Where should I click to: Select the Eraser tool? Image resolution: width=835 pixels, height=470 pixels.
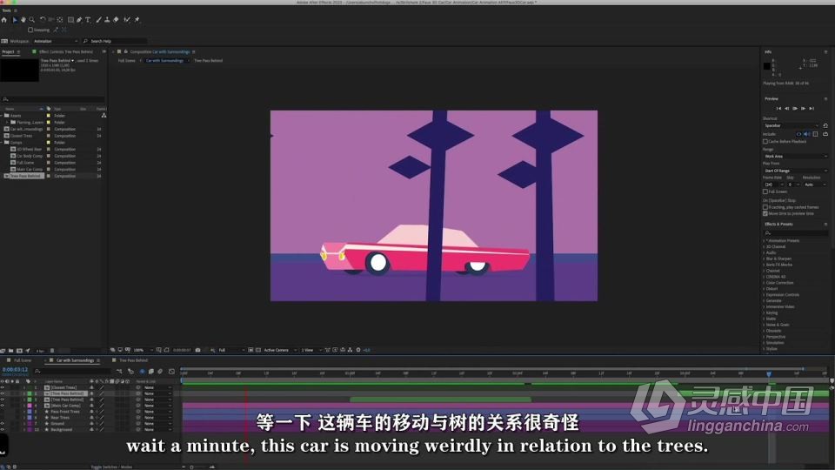[x=116, y=20]
